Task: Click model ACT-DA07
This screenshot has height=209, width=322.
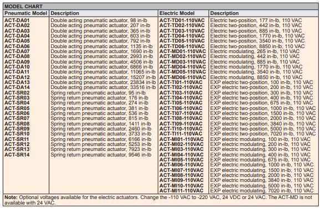Action: pyautogui.click(x=17, y=51)
